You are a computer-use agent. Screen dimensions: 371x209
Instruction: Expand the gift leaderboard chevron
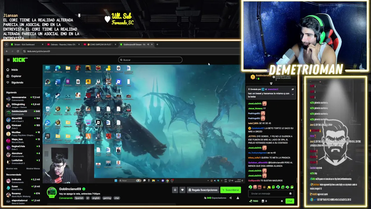[271, 84]
